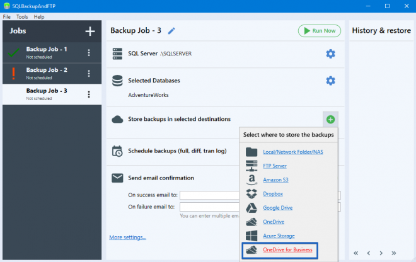Click the Send email confirmation heading
This screenshot has height=262, width=416.
[x=161, y=178]
